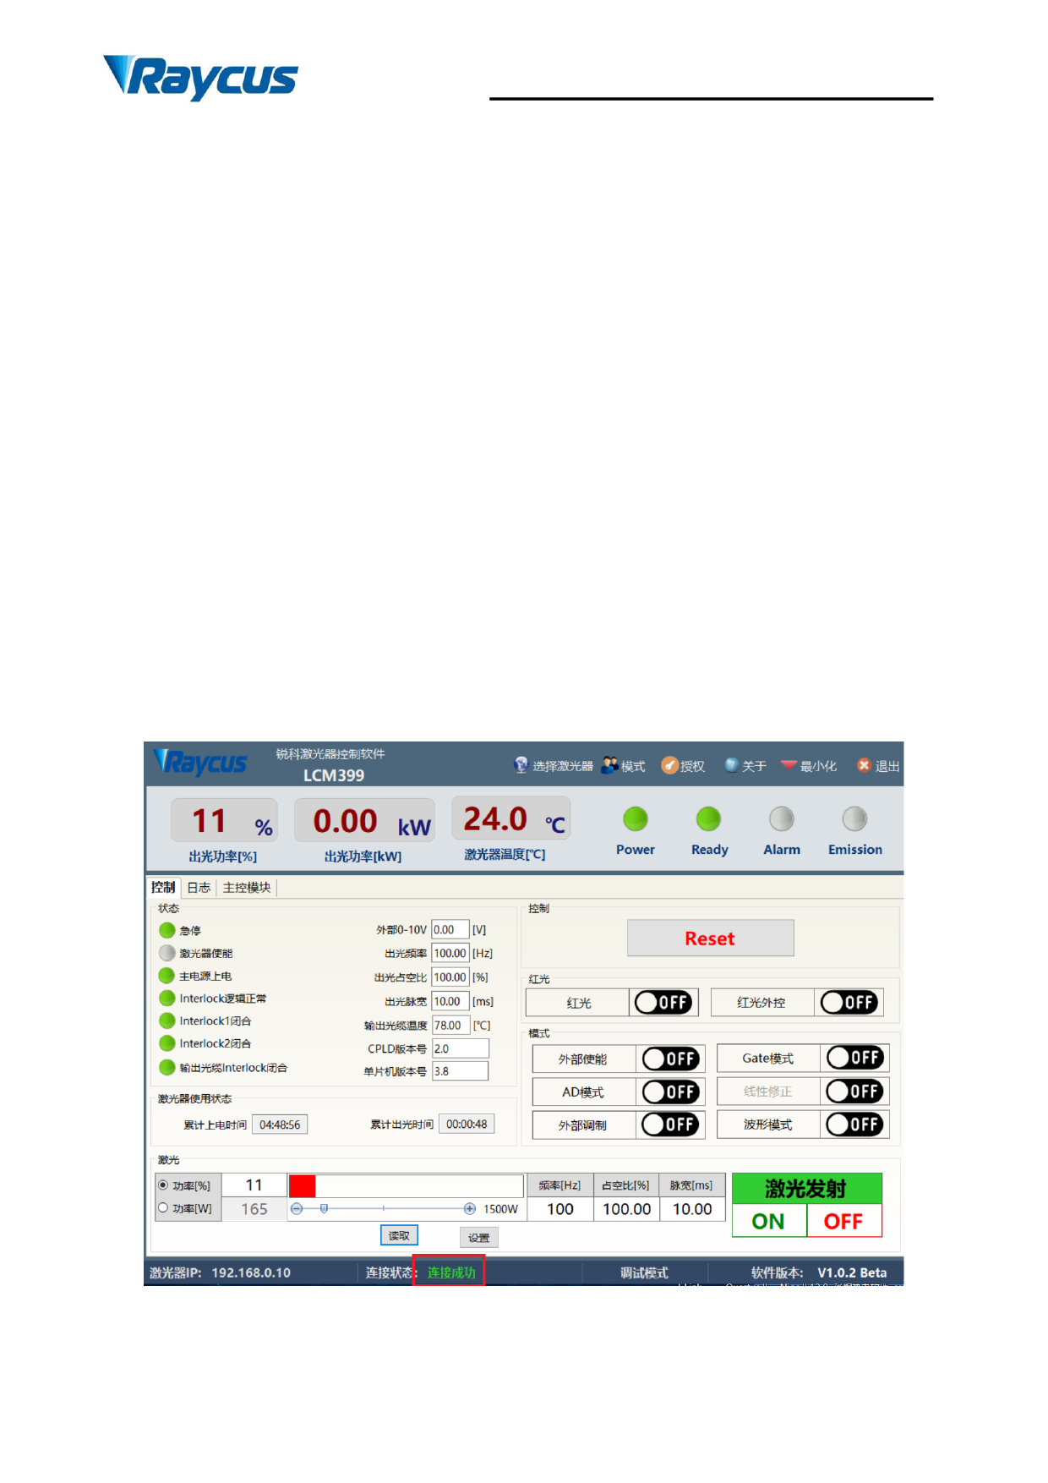Open the About (关于) icon
Screen dimensions: 1048x1483
click(x=731, y=765)
